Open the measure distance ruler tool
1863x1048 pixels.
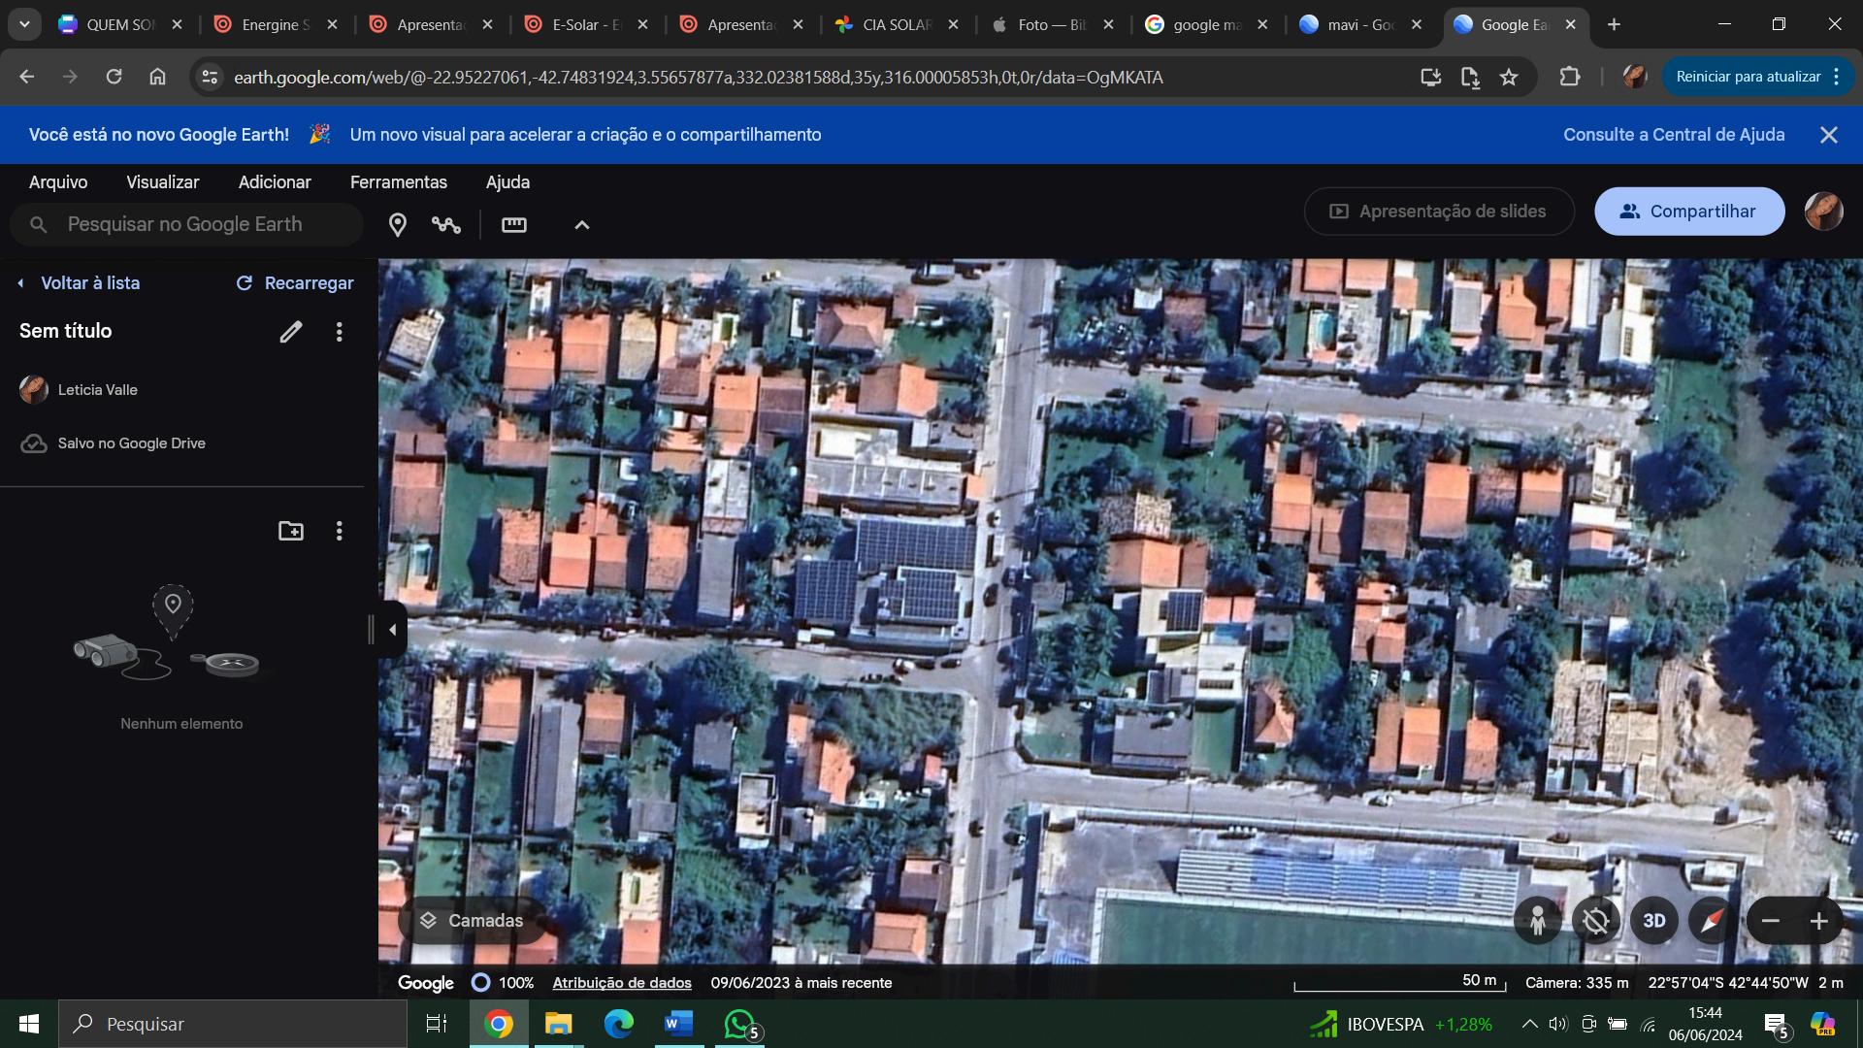(513, 225)
